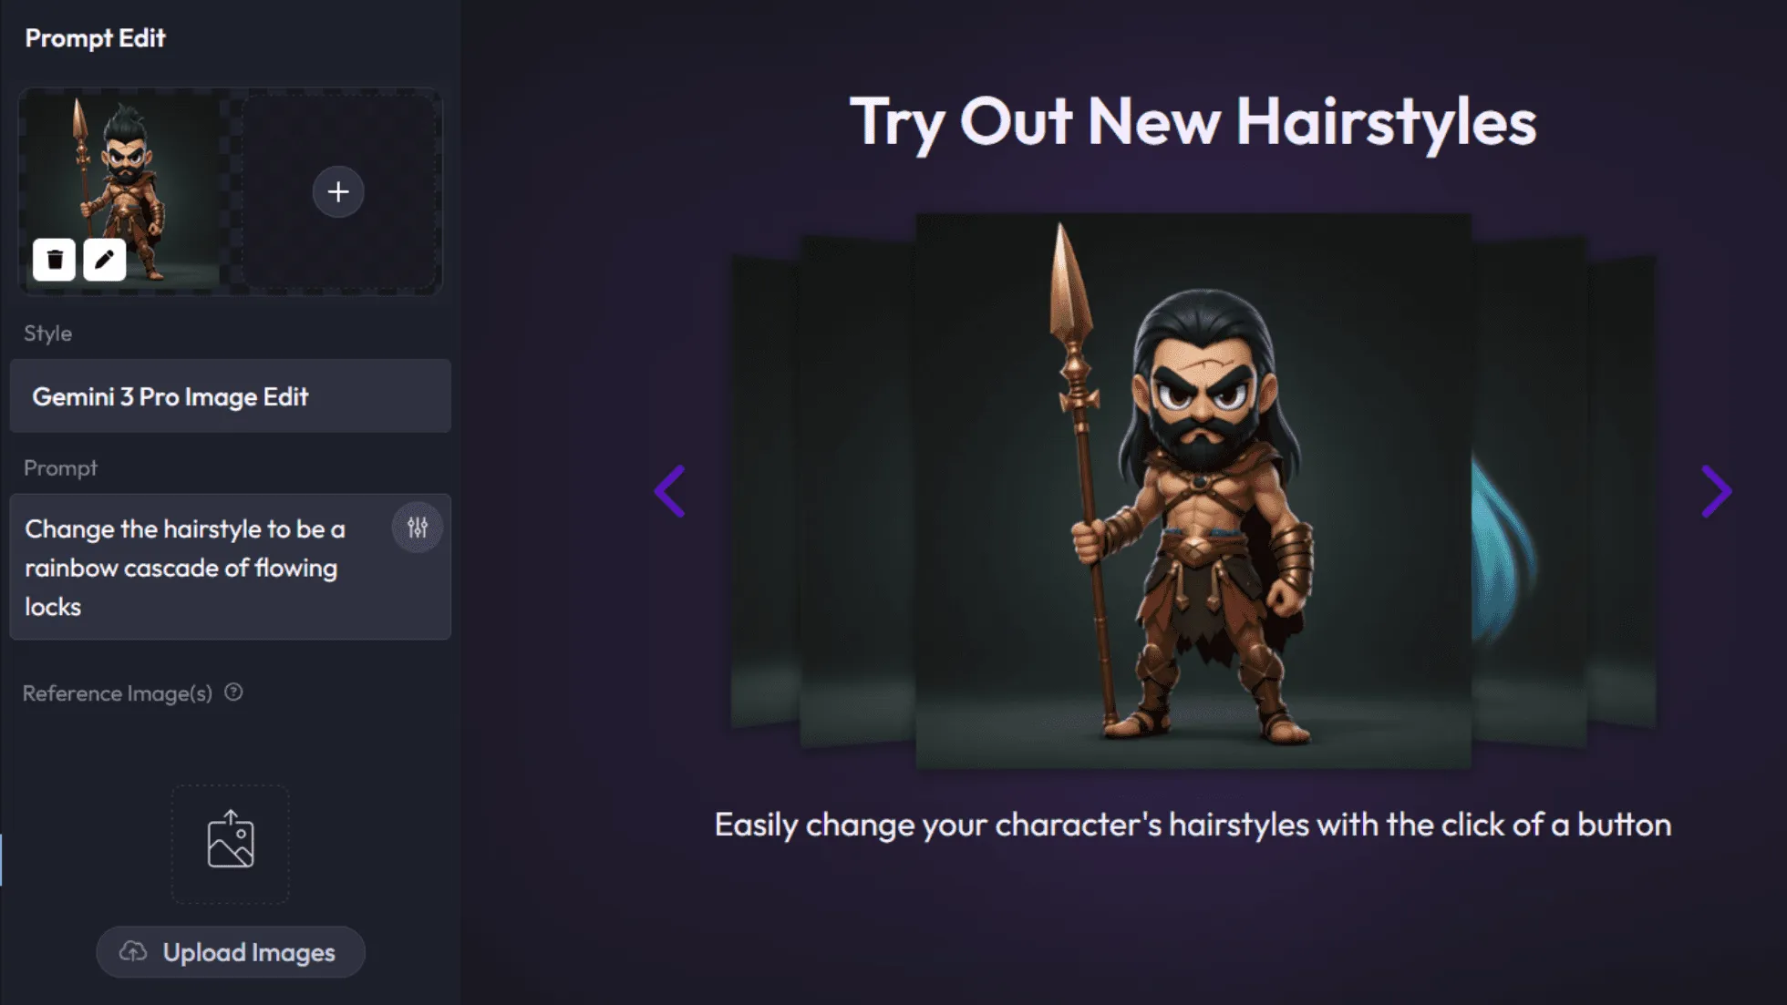The height and width of the screenshot is (1005, 1787).
Task: Edit the warrior image using the pencil icon
Action: coord(105,260)
